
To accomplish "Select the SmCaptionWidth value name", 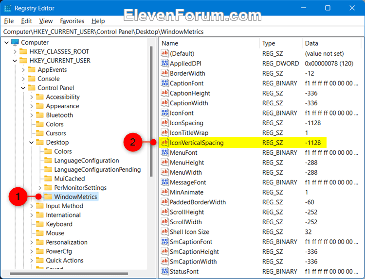I will [193, 262].
